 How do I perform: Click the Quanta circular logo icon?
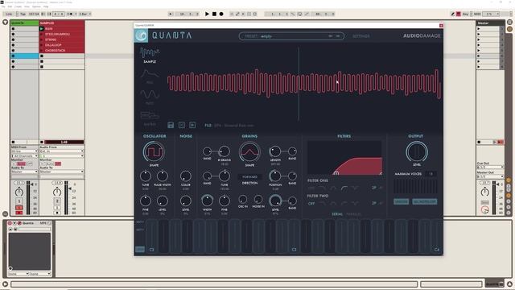tap(142, 35)
